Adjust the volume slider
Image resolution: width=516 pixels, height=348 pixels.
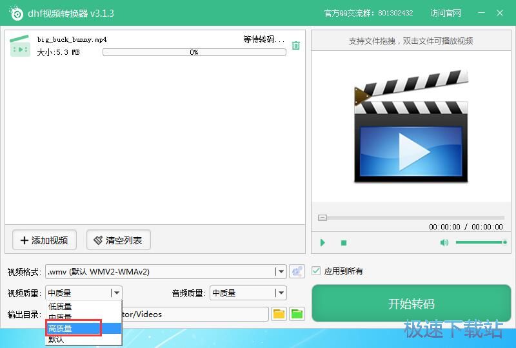pyautogui.click(x=481, y=242)
